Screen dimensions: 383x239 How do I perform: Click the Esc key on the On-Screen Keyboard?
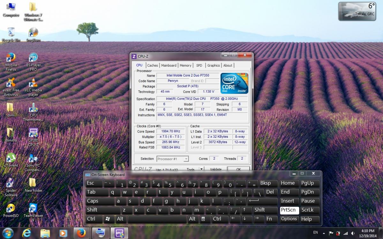tap(94, 183)
